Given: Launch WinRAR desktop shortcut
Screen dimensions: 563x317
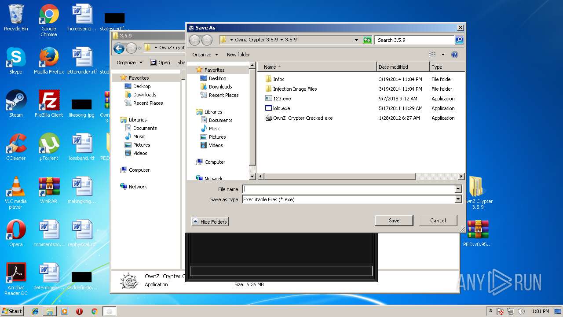Looking at the screenshot, I should pos(49,191).
